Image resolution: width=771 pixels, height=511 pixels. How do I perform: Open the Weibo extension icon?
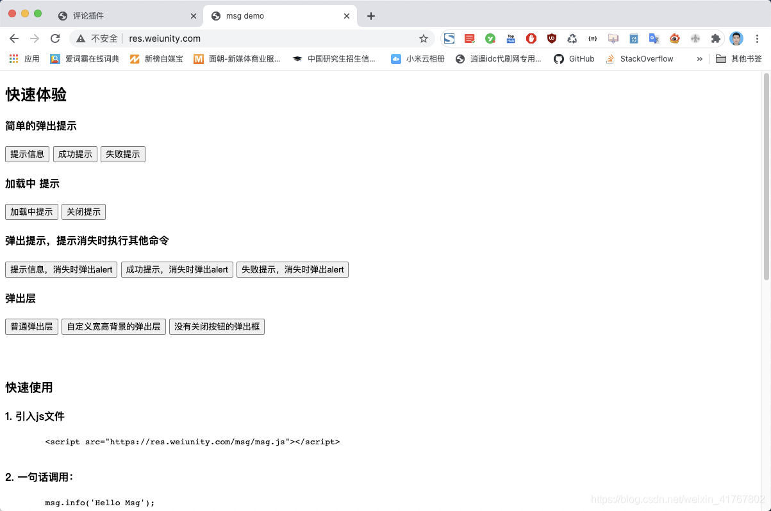click(675, 38)
